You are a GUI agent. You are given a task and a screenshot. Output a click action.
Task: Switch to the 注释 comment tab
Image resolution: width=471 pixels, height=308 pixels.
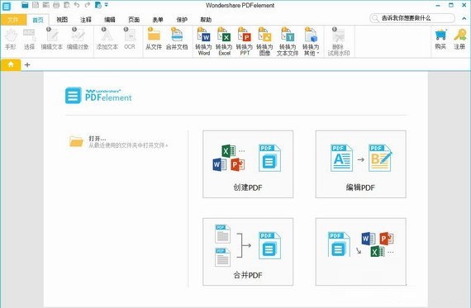86,20
